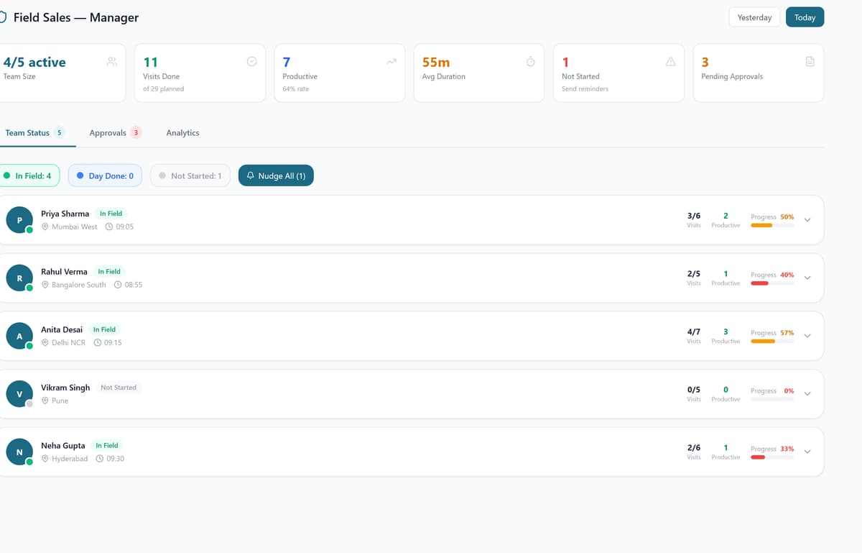Expand Vikram Singh's row chevron

[807, 394]
